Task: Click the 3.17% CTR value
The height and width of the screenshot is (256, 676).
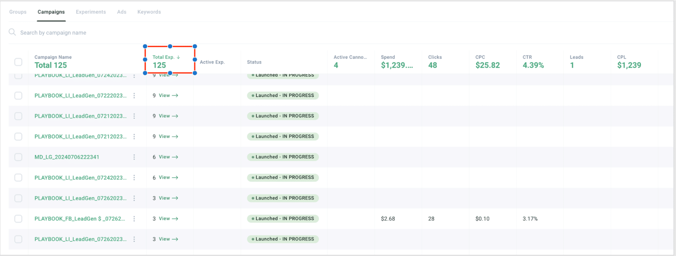Action: (x=530, y=219)
